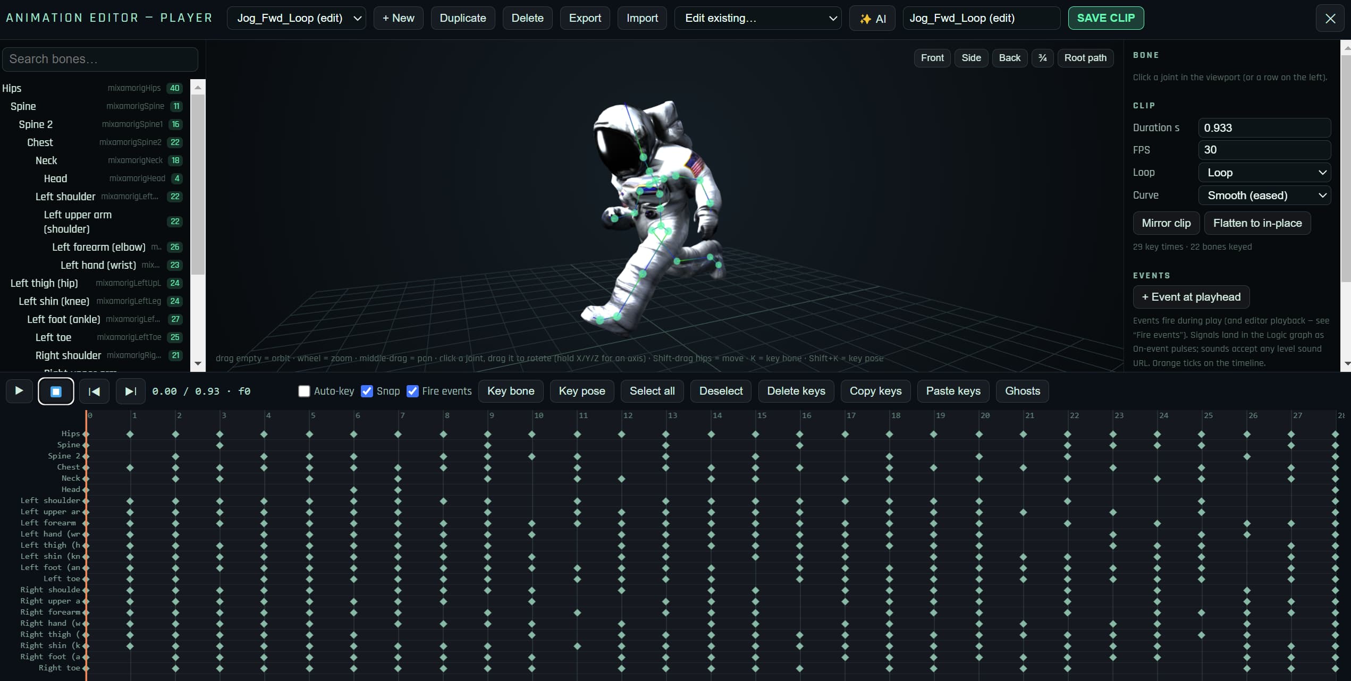Toggle the Root path display
This screenshot has width=1351, height=681.
(1085, 58)
